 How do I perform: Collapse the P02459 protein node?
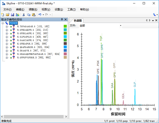pyautogui.click(x=3, y=23)
